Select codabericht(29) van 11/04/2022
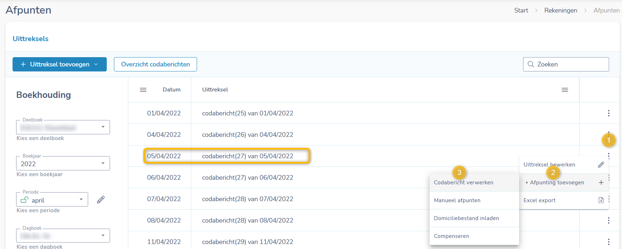The image size is (622, 249). click(x=248, y=242)
